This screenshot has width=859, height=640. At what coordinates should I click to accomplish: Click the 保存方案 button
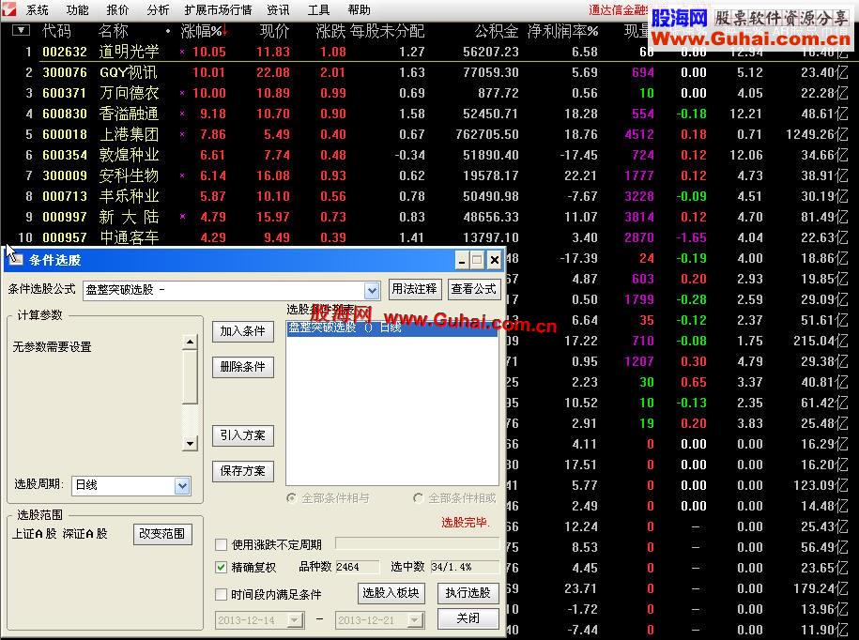tap(243, 471)
